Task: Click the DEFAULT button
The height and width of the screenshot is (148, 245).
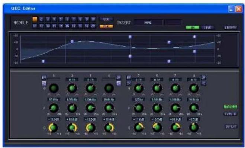Action: point(231,126)
